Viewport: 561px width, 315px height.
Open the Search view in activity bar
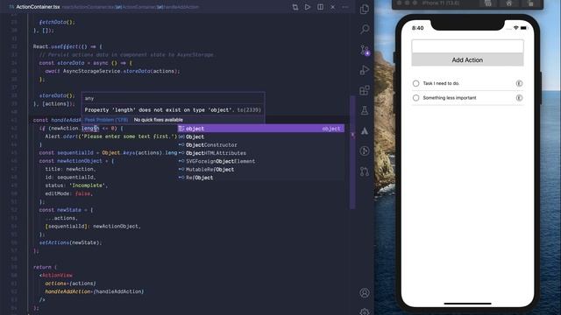365,29
